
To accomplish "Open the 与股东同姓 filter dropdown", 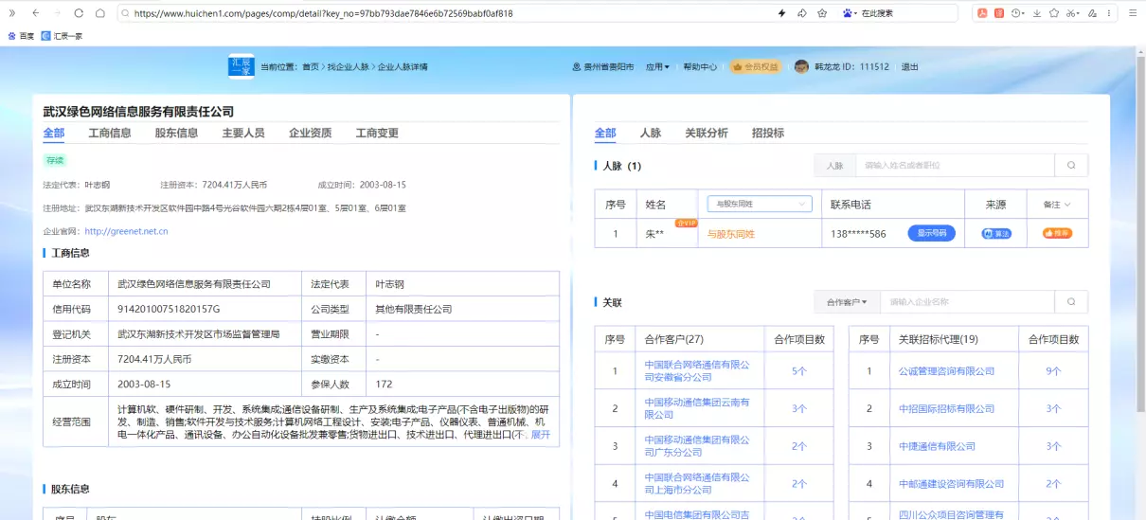I will (x=760, y=204).
